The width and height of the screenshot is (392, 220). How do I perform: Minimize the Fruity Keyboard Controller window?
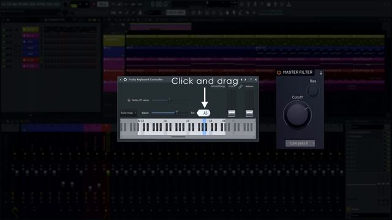(251, 79)
